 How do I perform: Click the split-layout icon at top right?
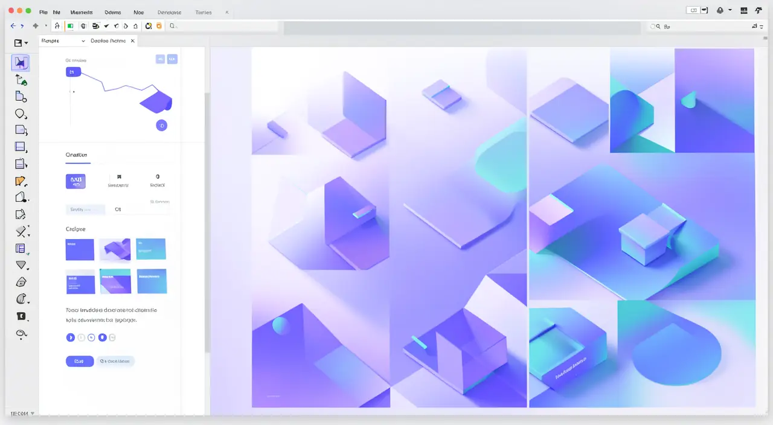743,10
